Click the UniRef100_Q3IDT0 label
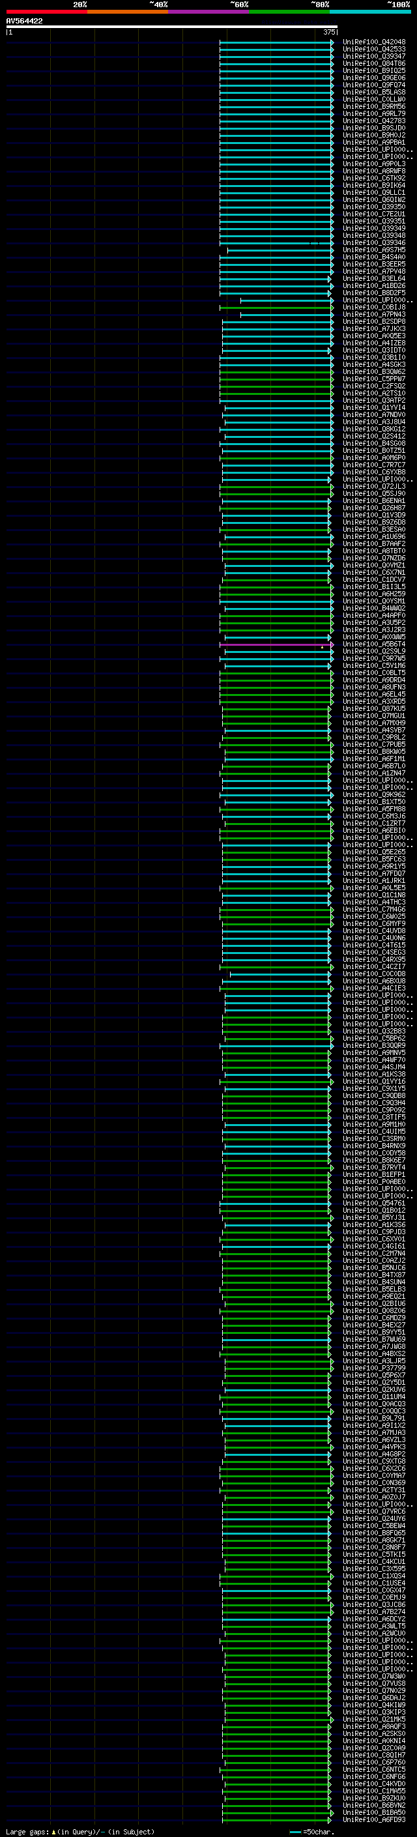This screenshot has width=417, height=1837. [374, 350]
